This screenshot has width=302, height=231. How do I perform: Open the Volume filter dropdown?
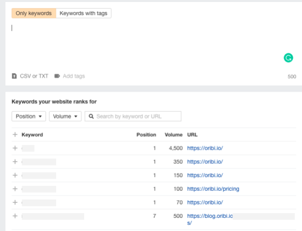tap(65, 116)
